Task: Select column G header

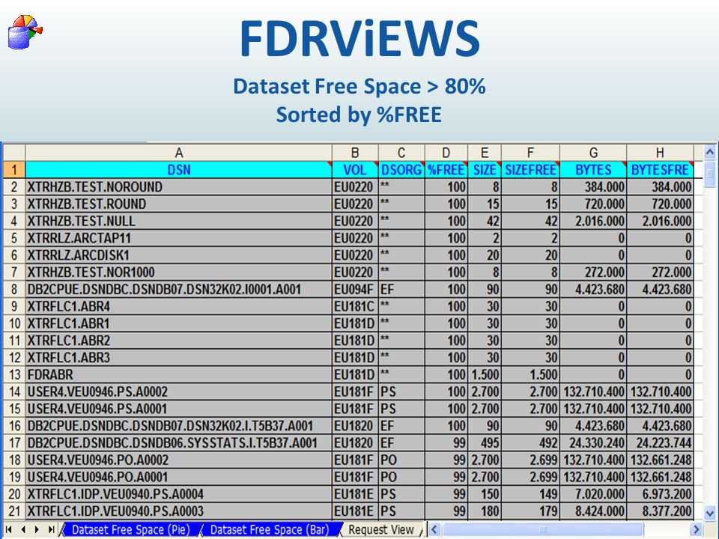Action: click(x=593, y=153)
